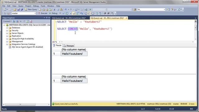
Task: Switch to the Messages tab
Action: [69, 46]
